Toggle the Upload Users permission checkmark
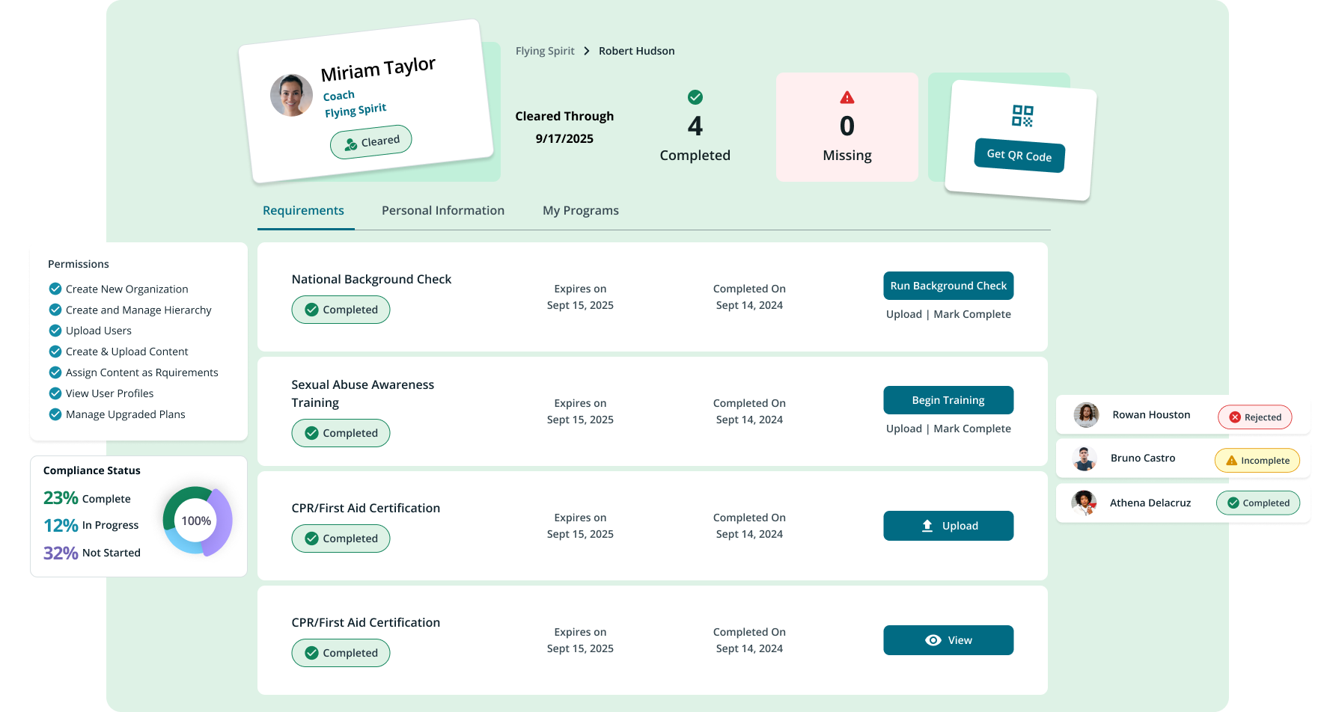The width and height of the screenshot is (1336, 712). point(55,330)
